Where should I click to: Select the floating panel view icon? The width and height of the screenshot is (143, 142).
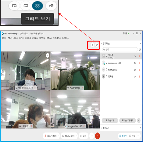click(14, 6)
